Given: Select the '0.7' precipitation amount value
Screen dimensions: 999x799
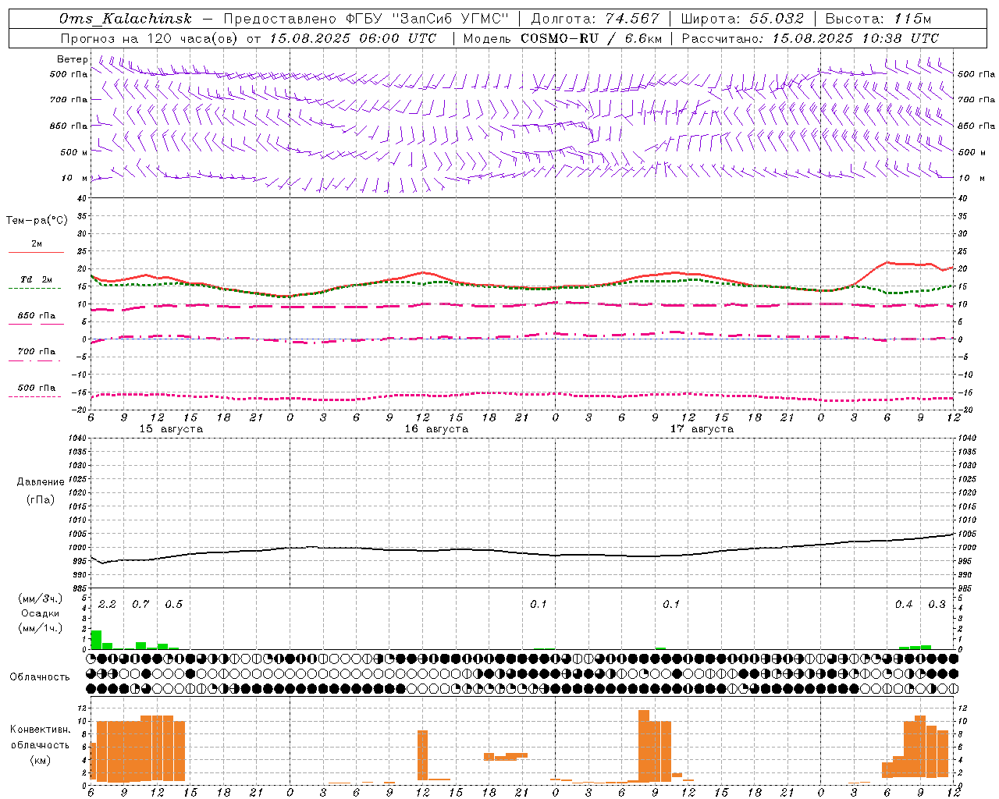Looking at the screenshot, I should pyautogui.click(x=140, y=604).
